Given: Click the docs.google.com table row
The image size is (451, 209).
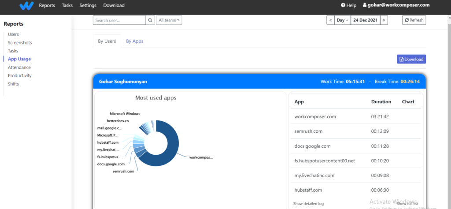Looking at the screenshot, I should coord(355,146).
